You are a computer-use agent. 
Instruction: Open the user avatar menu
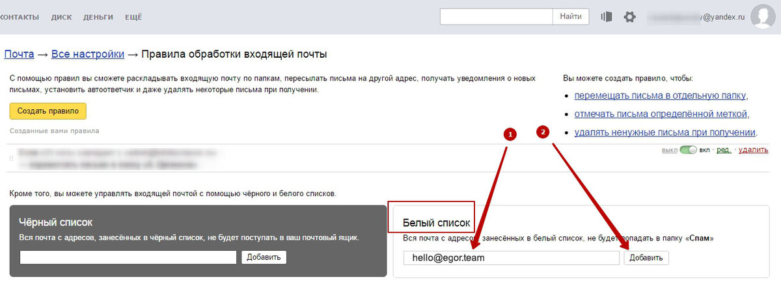[762, 17]
